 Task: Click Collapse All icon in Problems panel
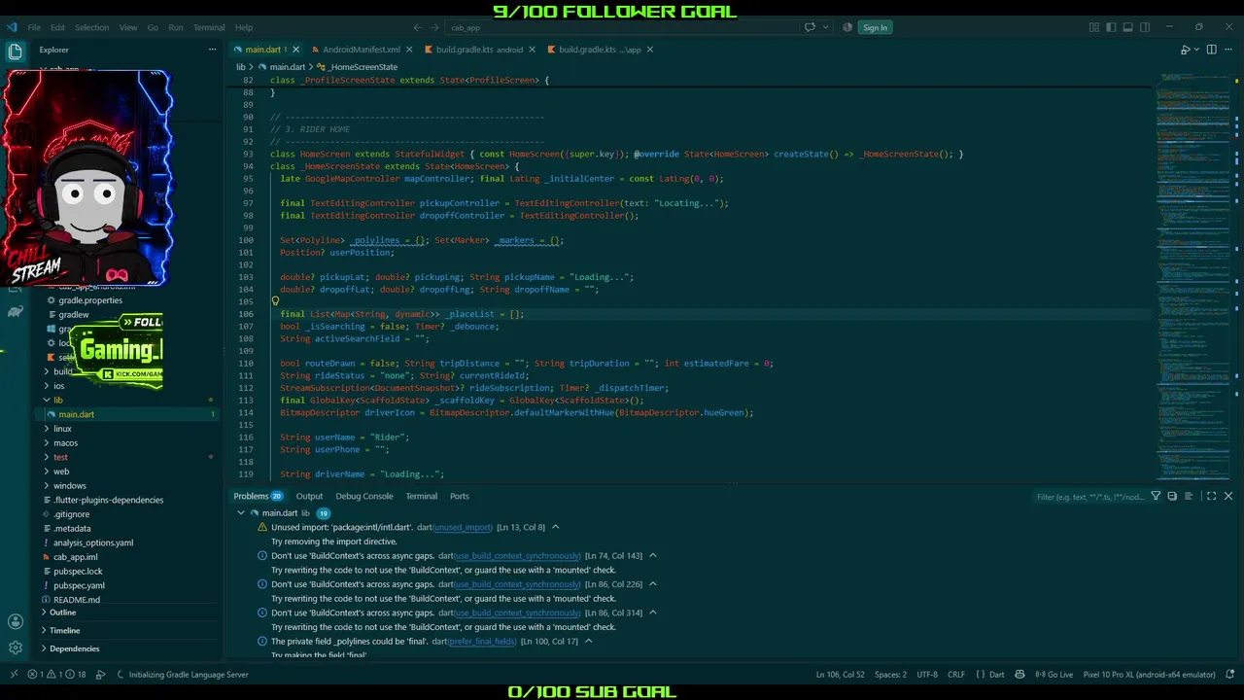[x=1172, y=496]
